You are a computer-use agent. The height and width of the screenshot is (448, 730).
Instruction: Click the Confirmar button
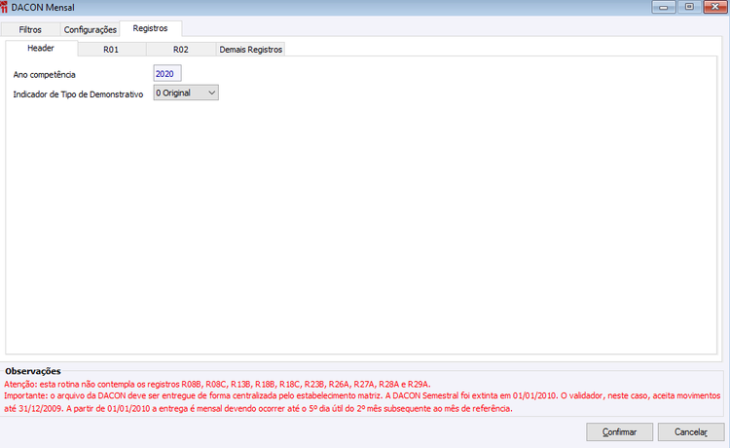[x=620, y=431]
